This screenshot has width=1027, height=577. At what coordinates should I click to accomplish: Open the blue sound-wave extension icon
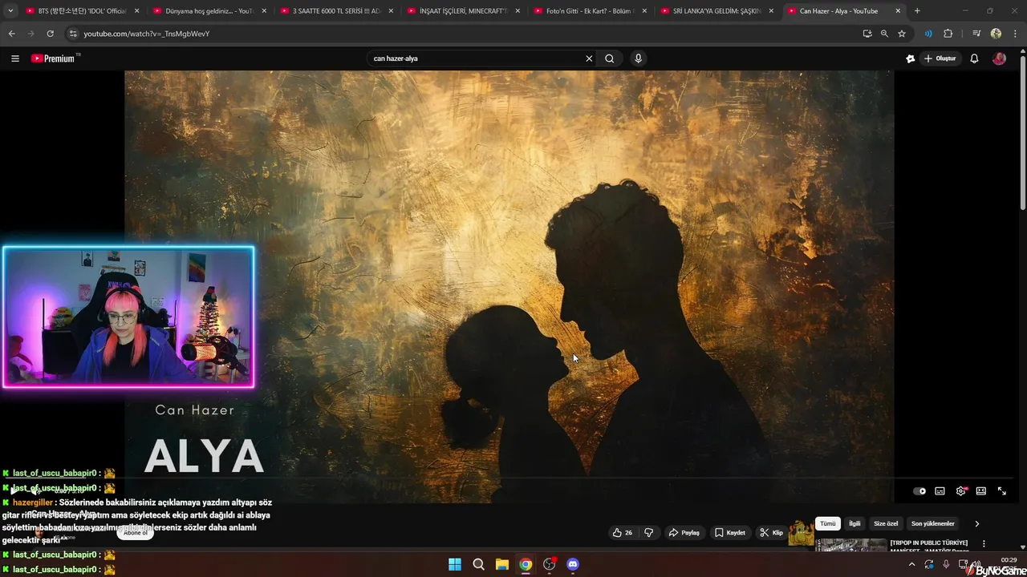pos(928,34)
